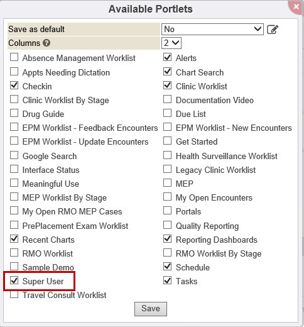Click the edit pencil icon beside Save as default

(273, 30)
